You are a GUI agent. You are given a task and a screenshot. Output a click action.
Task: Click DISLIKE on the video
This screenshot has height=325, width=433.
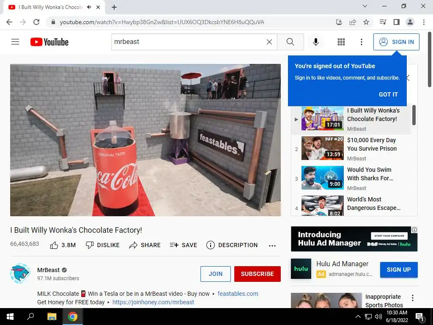[x=102, y=245]
